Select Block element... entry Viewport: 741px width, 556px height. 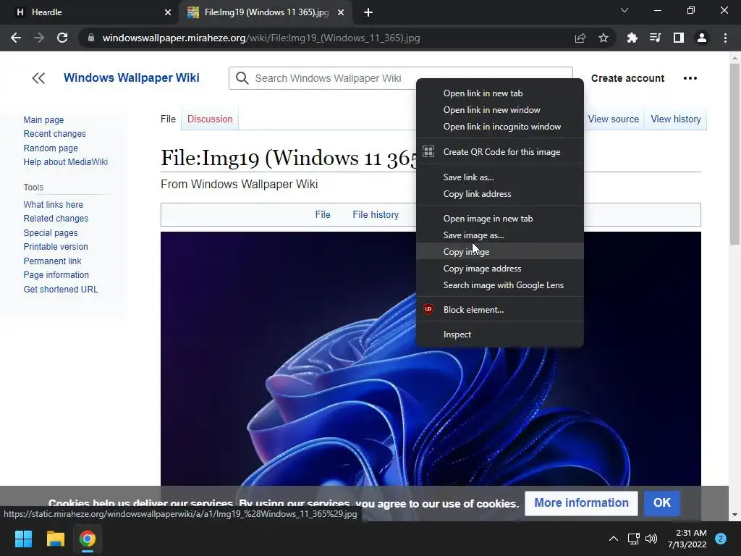[x=499, y=310]
